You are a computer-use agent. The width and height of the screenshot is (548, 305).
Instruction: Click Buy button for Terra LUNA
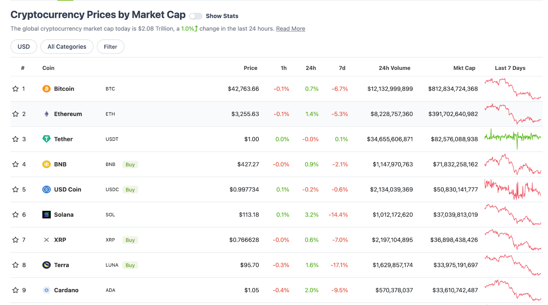130,265
